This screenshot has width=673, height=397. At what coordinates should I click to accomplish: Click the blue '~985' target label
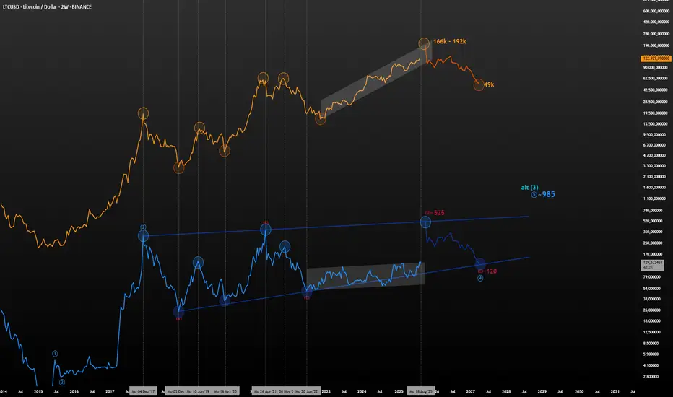pos(546,194)
